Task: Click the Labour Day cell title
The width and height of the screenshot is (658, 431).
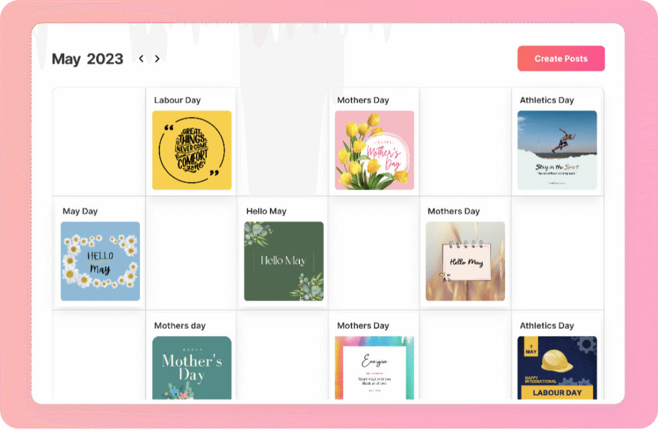Action: [177, 100]
